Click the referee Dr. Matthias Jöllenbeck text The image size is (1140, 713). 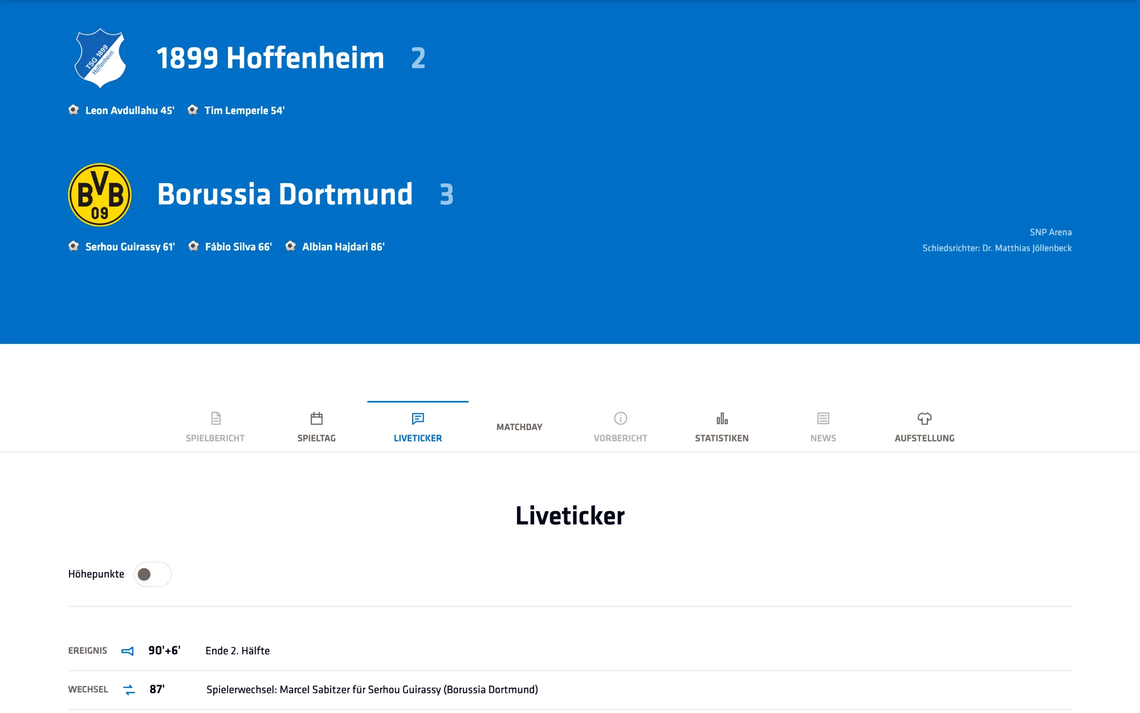[997, 248]
